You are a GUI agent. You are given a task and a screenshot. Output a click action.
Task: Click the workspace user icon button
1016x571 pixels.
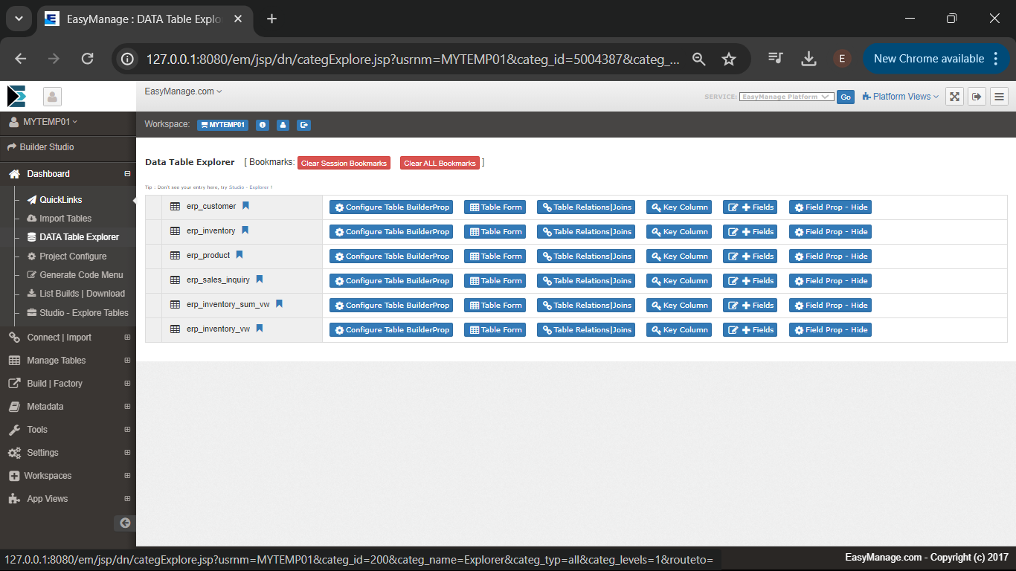tap(283, 125)
